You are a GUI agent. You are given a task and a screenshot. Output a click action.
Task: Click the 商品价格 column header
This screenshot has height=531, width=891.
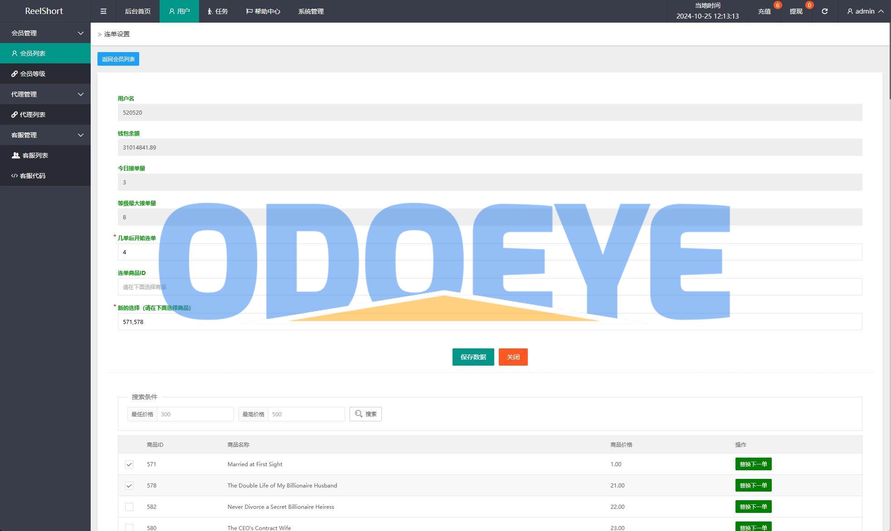[x=621, y=445]
